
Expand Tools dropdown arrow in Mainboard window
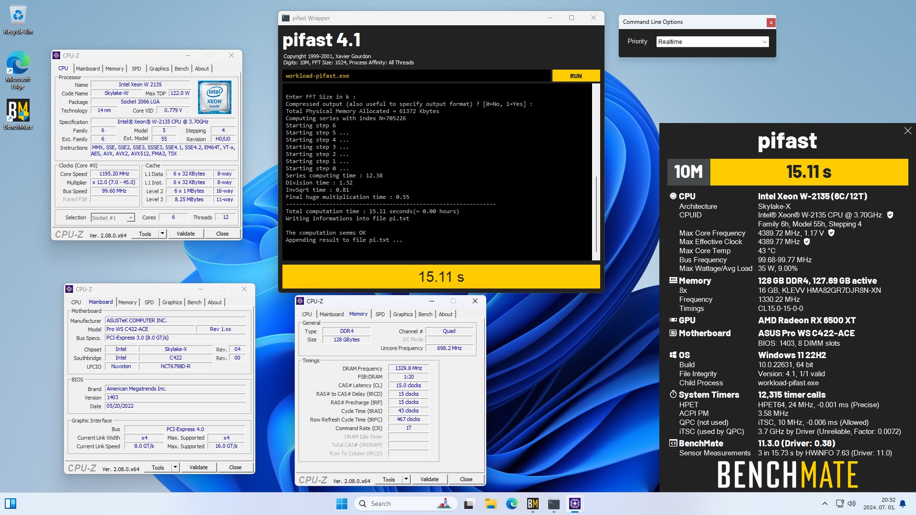click(x=175, y=467)
